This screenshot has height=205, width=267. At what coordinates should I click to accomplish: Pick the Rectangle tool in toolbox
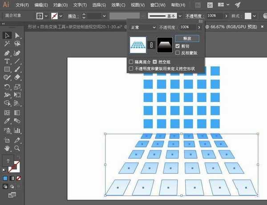[x=7, y=70]
